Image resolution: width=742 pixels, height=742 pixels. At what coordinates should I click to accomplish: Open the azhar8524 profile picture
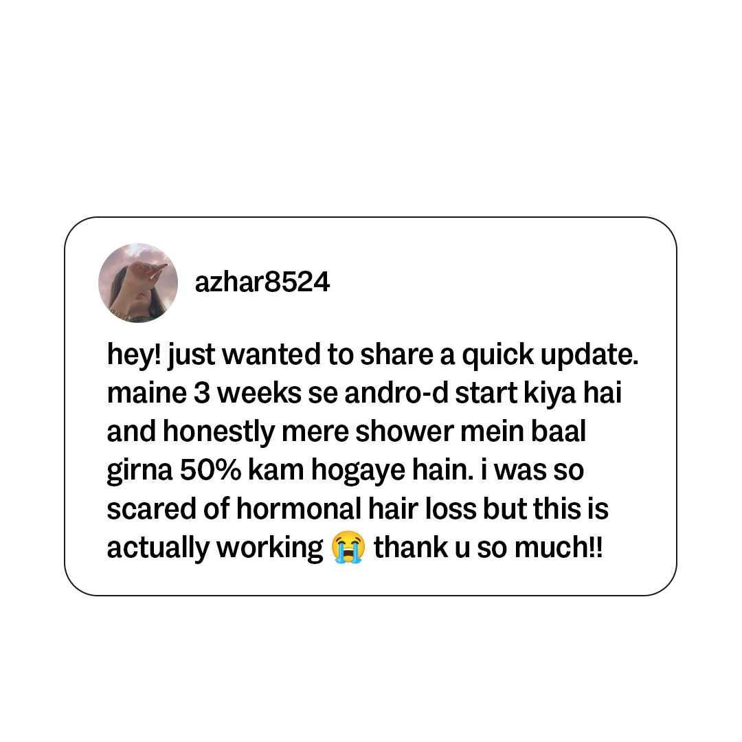pos(137,283)
